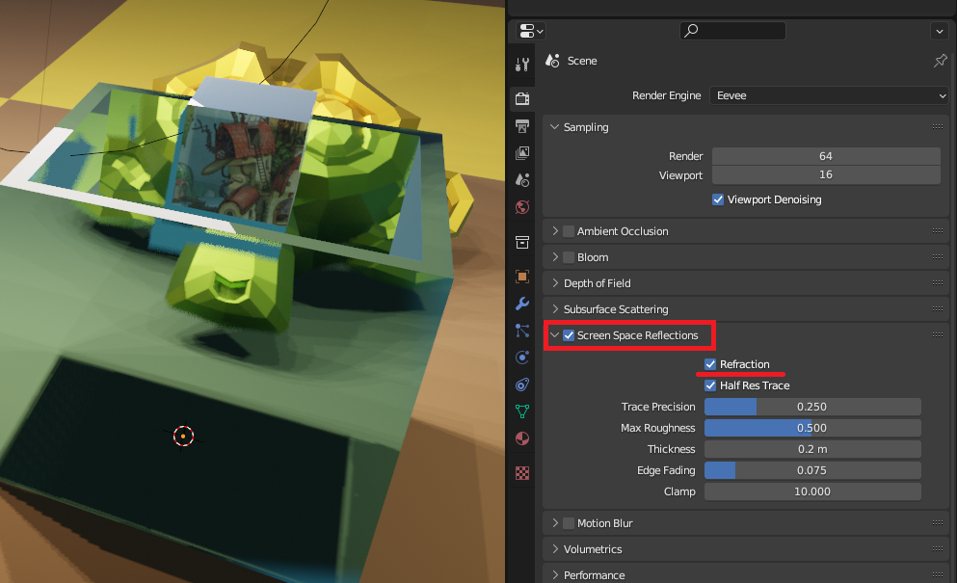Image resolution: width=957 pixels, height=583 pixels.
Task: Expand the Subsurface Scattering panel
Action: (x=555, y=309)
